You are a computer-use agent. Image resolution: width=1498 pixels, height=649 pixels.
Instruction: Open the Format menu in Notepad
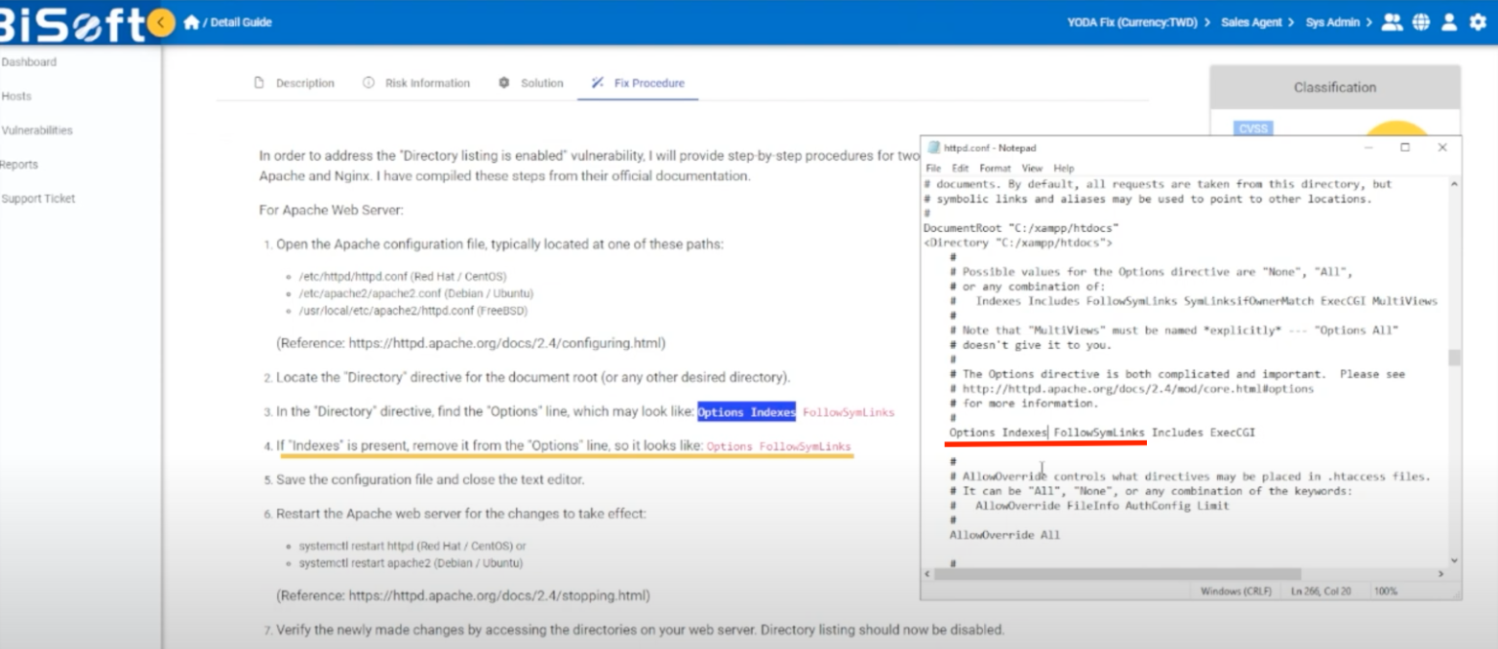click(995, 169)
